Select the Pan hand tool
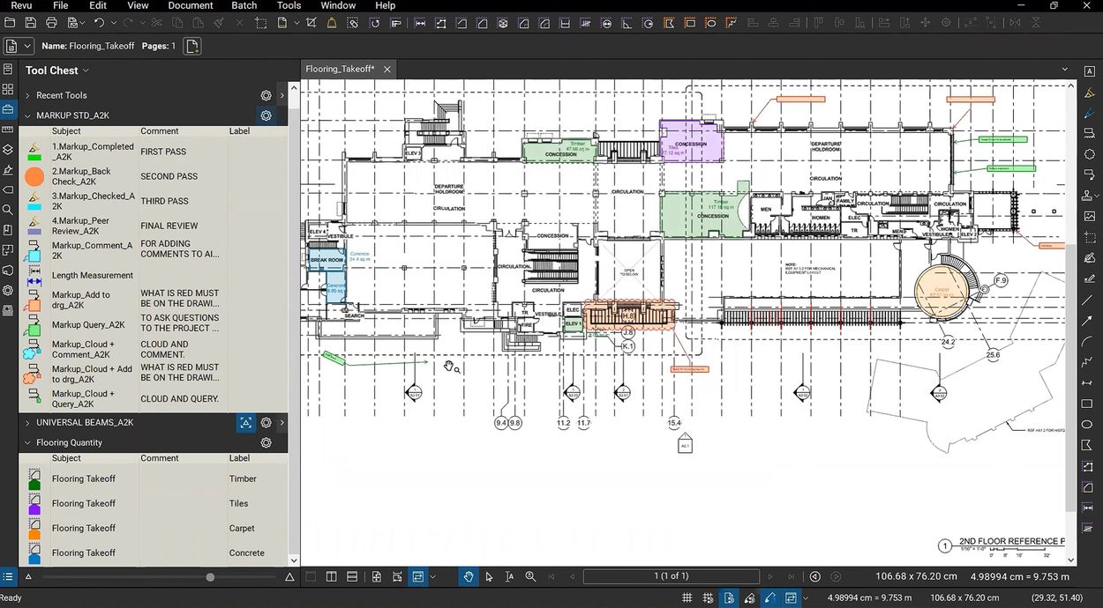Viewport: 1103px width, 608px height. [x=468, y=576]
